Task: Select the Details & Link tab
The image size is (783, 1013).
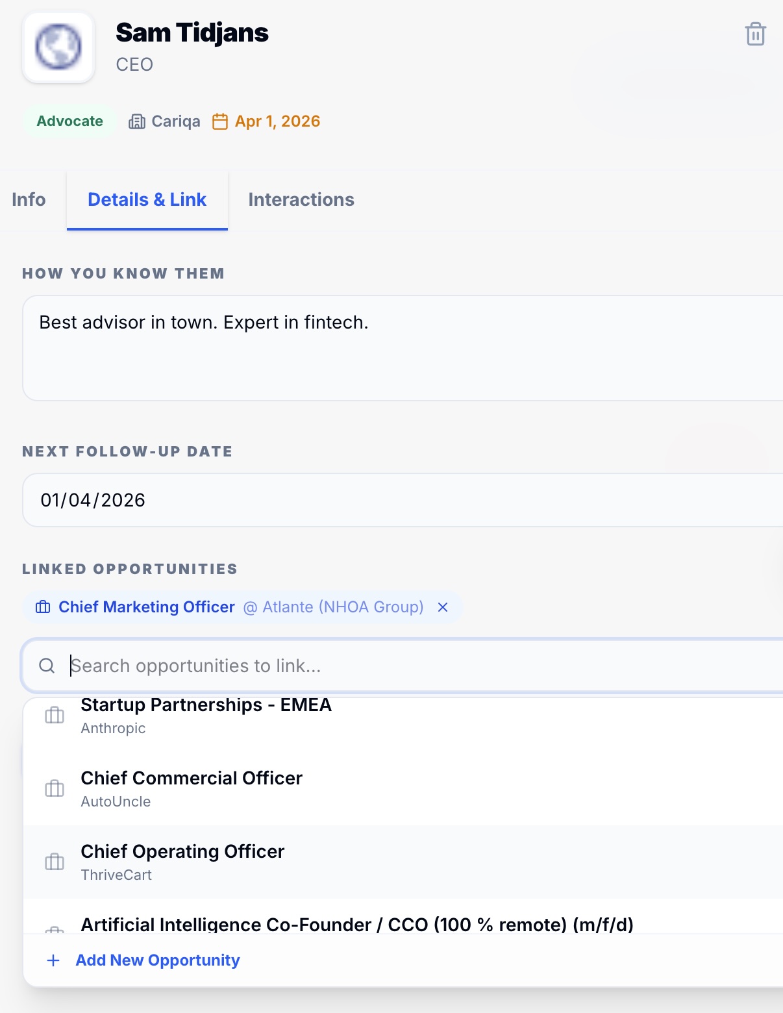Action: (x=147, y=200)
